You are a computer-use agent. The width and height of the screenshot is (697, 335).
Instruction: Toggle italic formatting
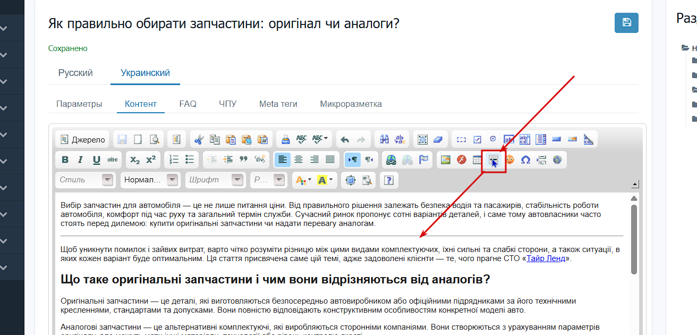point(80,160)
